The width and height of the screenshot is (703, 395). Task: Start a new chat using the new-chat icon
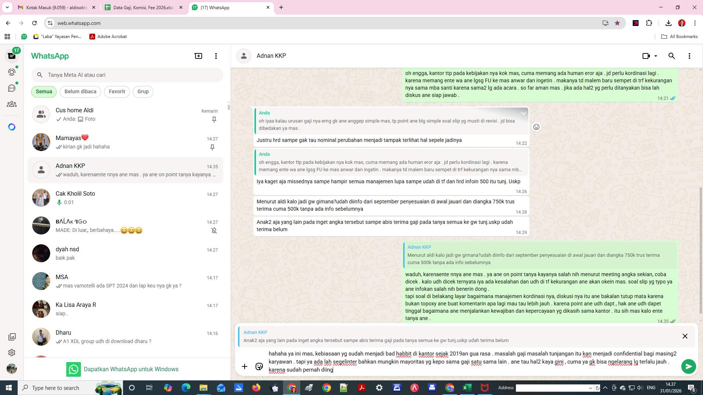[198, 56]
